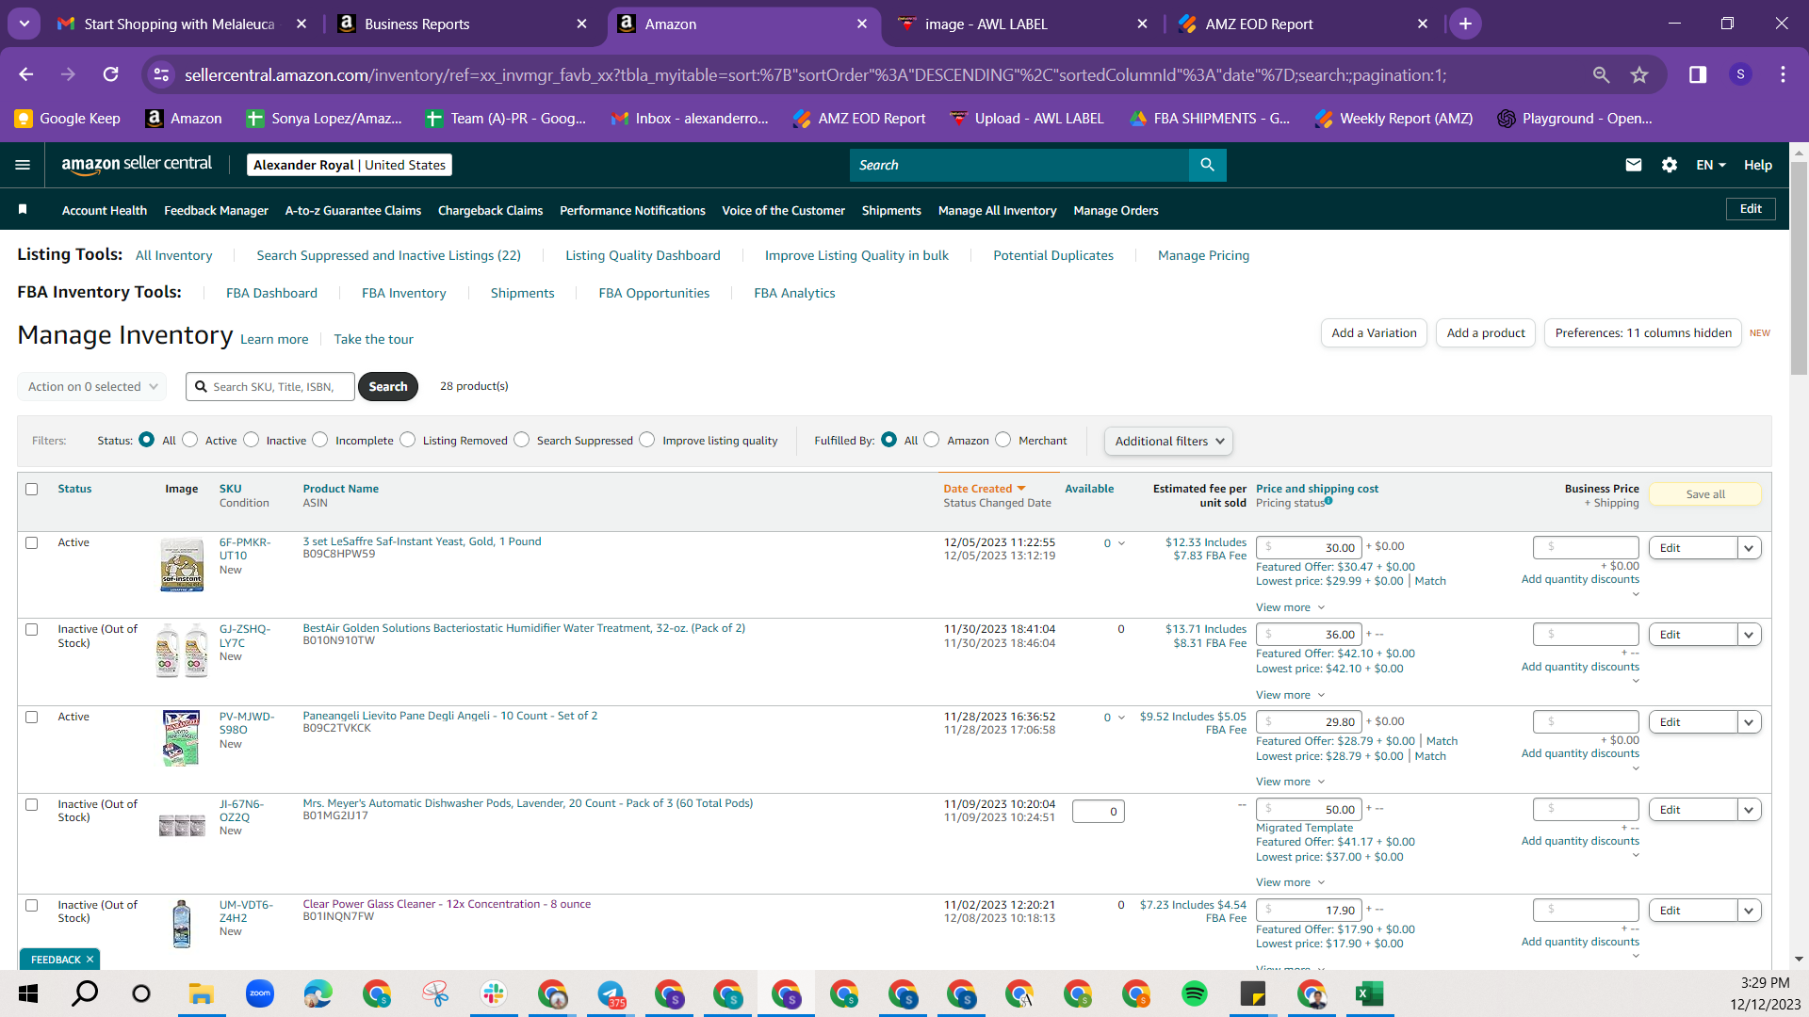1809x1017 pixels.
Task: View site information icon in address bar
Action: 162,74
